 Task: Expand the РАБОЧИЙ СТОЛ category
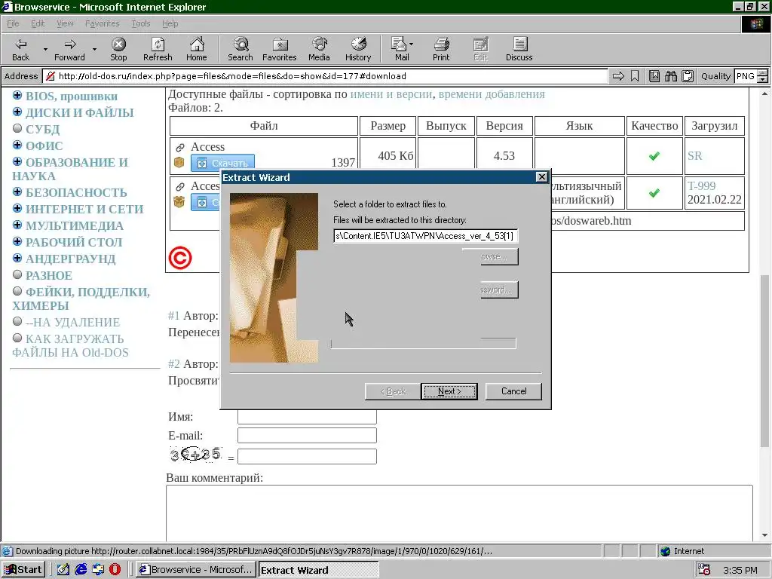(x=17, y=241)
